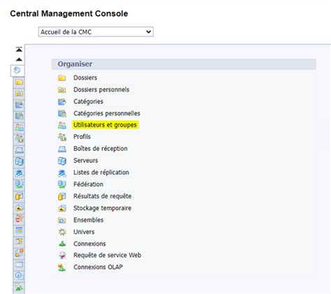
Task: Select the Ensembles link
Action: pyautogui.click(x=89, y=220)
